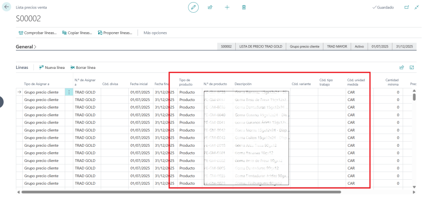Image resolution: width=433 pixels, height=197 pixels.
Task: Click the back arrow button
Action: [x=7, y=7]
